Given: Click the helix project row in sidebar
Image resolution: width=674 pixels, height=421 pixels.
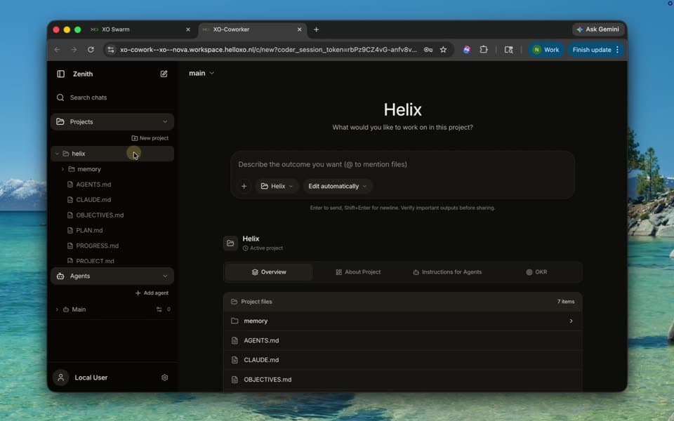Looking at the screenshot, I should [x=112, y=154].
